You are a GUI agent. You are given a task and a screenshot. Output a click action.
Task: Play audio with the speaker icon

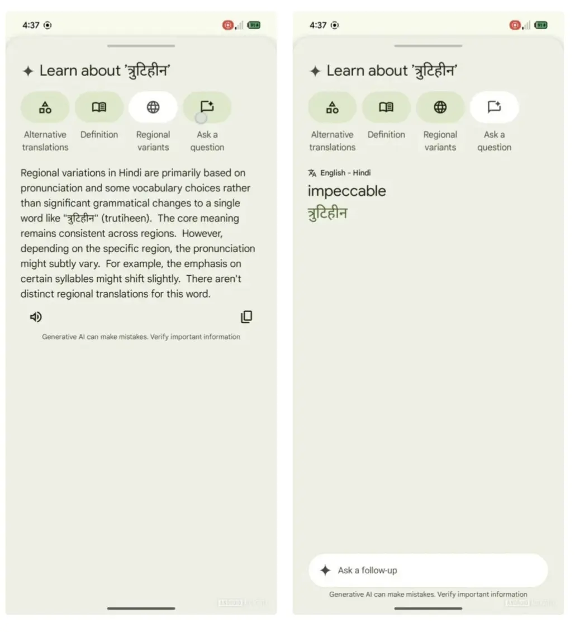coord(36,317)
